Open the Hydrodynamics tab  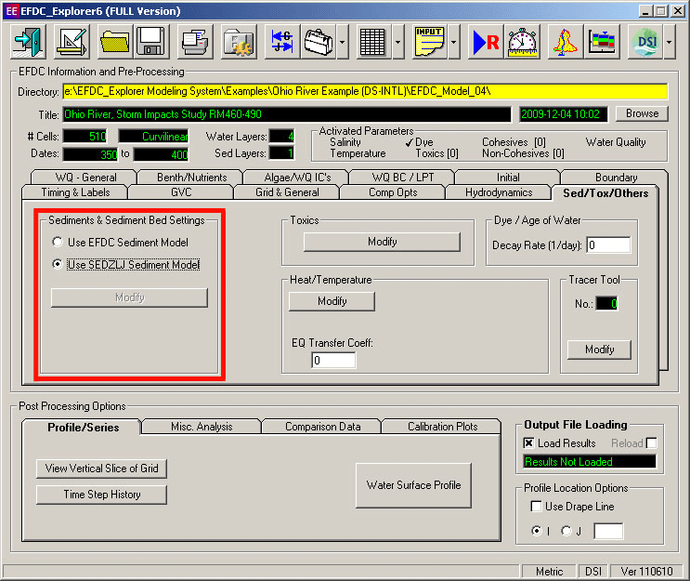(x=499, y=192)
